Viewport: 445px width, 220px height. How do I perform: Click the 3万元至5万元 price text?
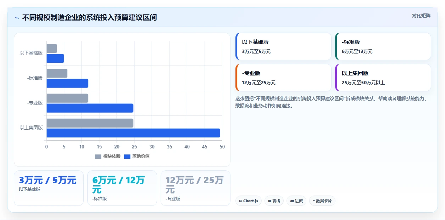256,52
